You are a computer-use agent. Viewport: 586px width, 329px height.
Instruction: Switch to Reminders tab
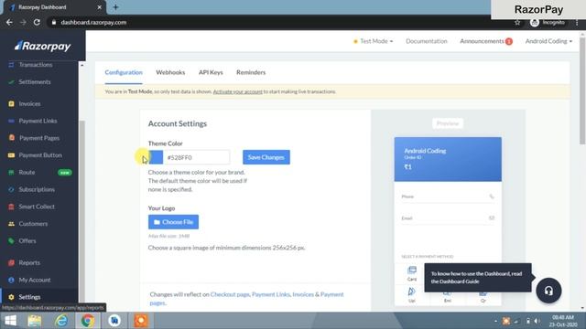(x=251, y=72)
